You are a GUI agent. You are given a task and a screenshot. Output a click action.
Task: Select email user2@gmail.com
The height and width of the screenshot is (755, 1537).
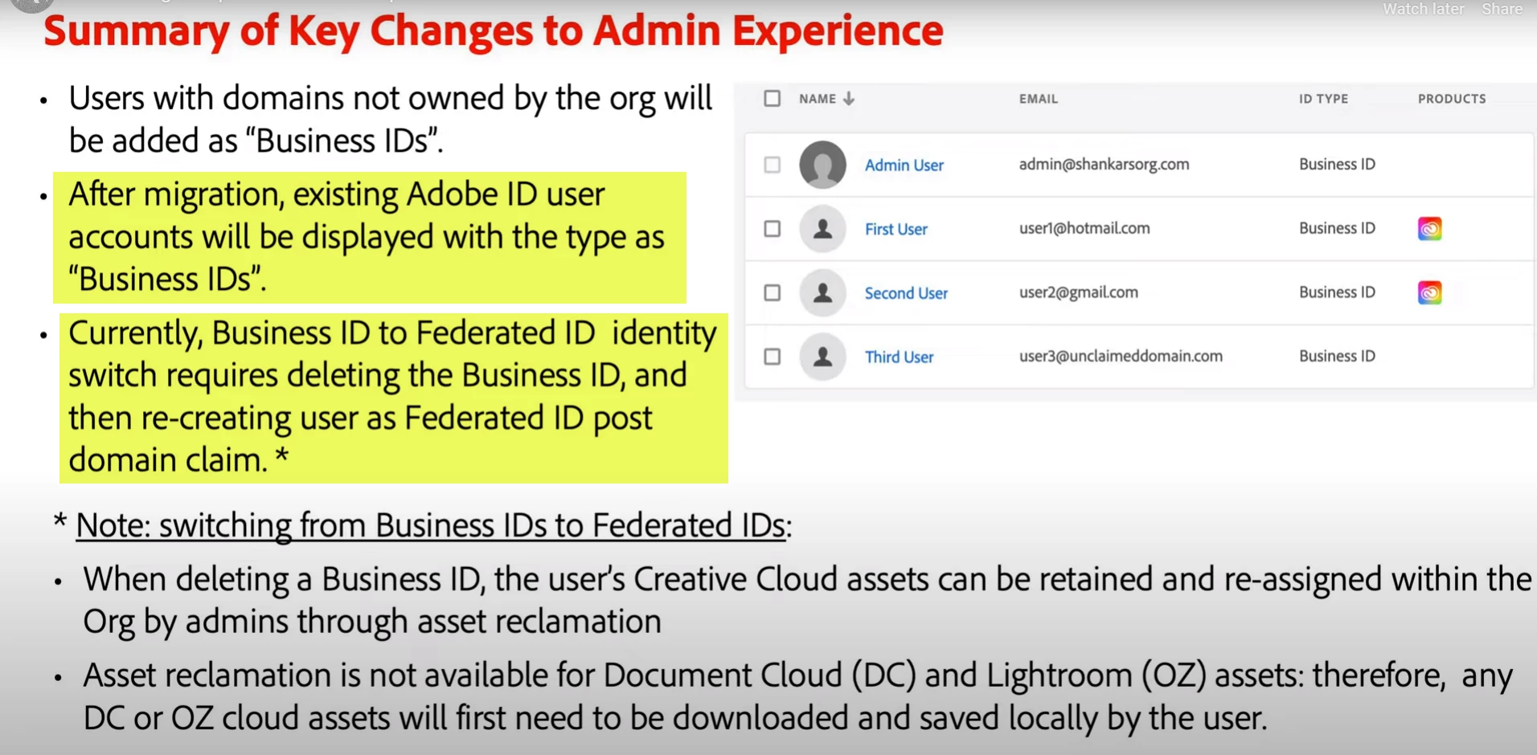(1078, 292)
